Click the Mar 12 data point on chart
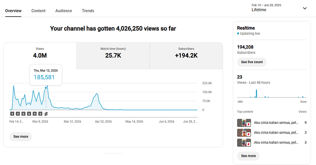This screenshot has width=316, height=165. (x=46, y=88)
